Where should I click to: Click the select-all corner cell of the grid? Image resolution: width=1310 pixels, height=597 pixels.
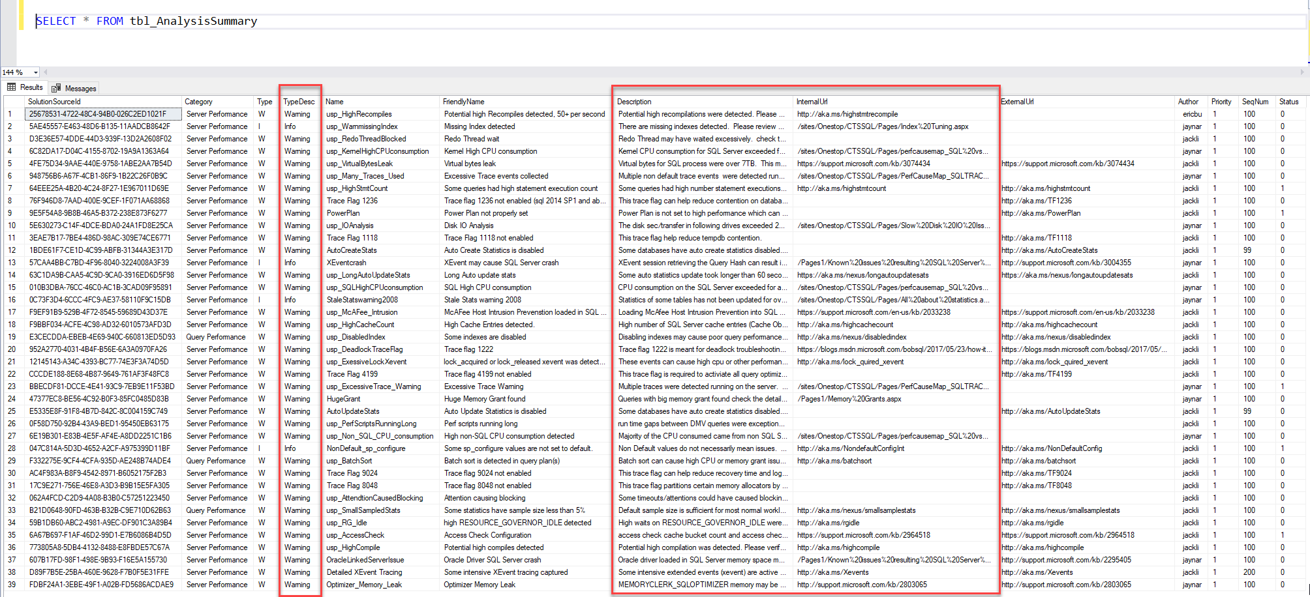coord(14,101)
